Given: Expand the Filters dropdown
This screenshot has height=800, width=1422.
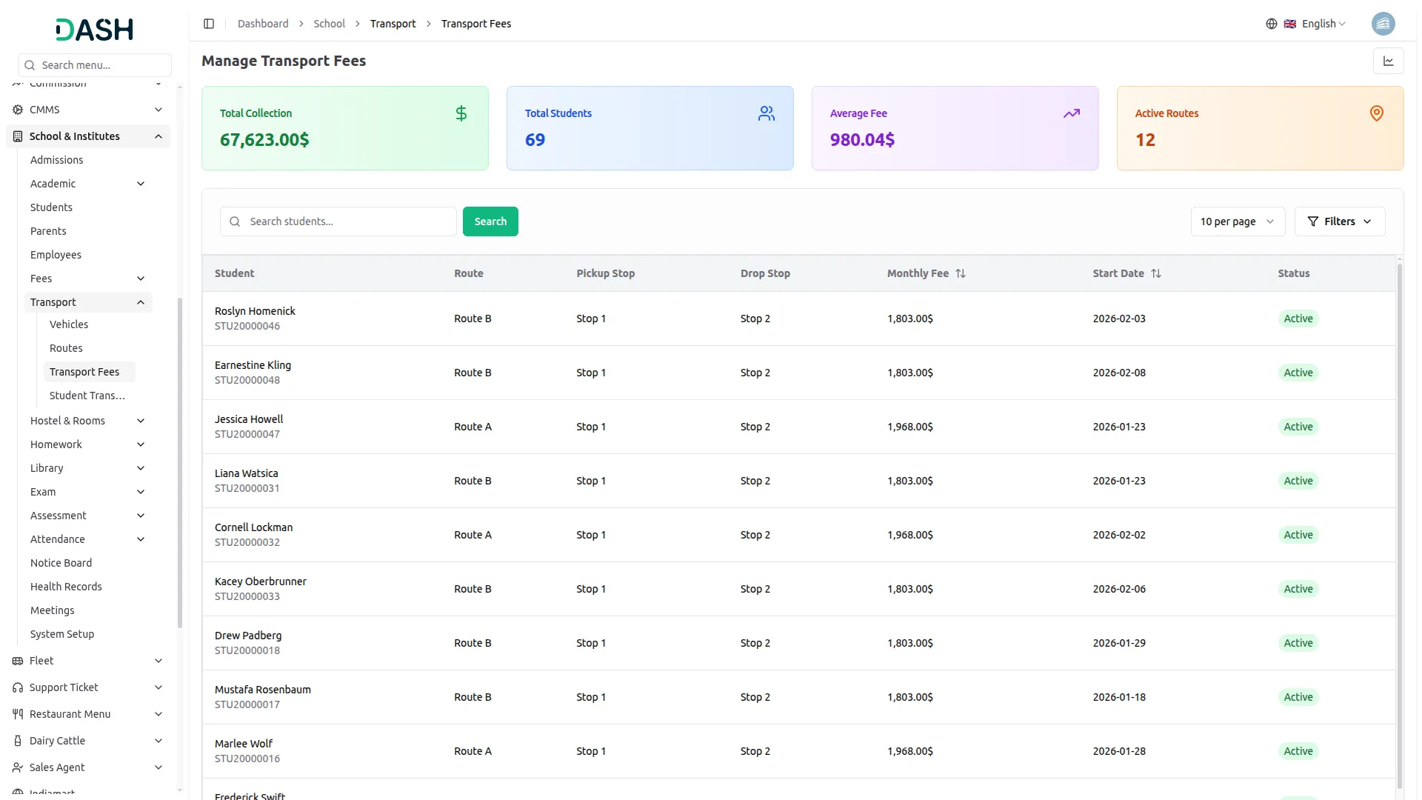Looking at the screenshot, I should pyautogui.click(x=1339, y=221).
